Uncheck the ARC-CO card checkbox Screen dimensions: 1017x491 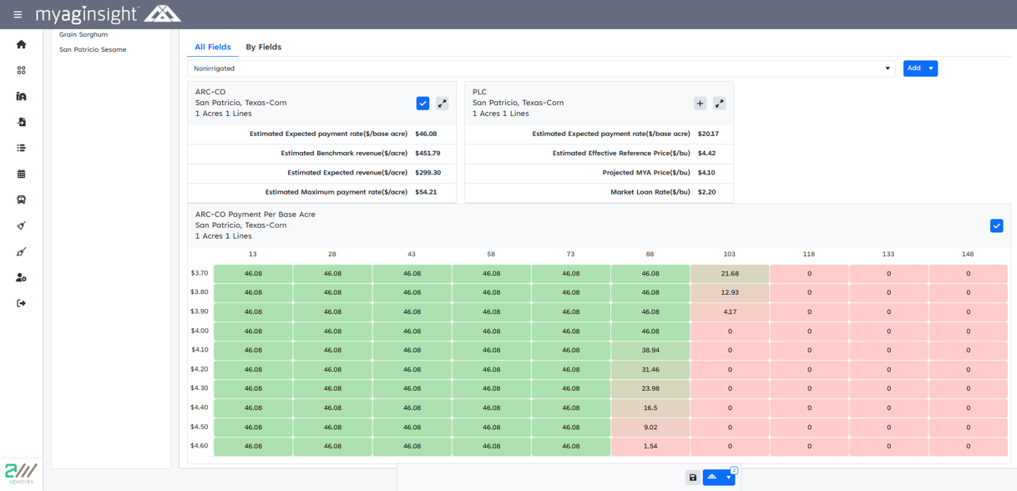pos(422,104)
